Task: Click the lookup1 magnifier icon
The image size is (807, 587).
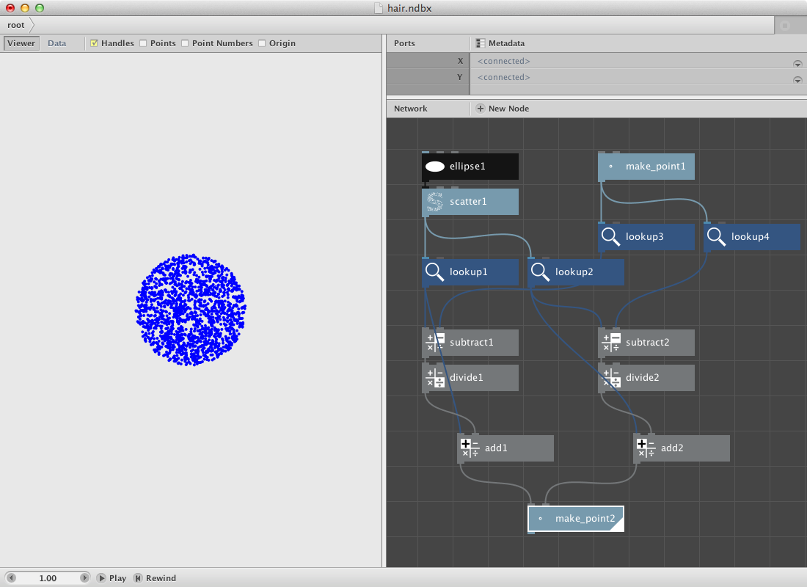Action: pos(435,272)
